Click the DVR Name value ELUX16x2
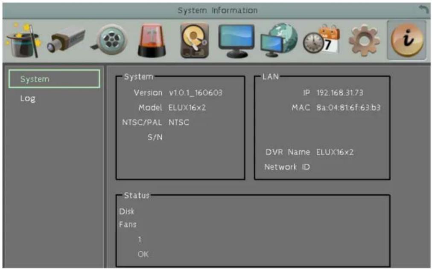Viewport: 432px width, 269px height. 335,152
